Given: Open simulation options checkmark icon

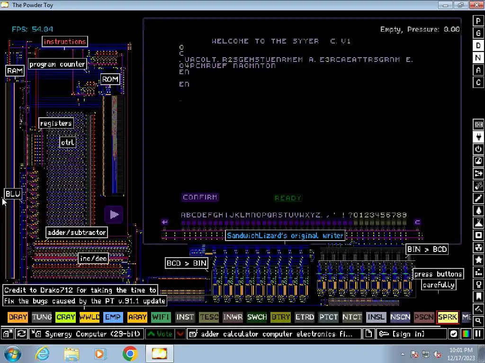Looking at the screenshot, I should [453, 334].
